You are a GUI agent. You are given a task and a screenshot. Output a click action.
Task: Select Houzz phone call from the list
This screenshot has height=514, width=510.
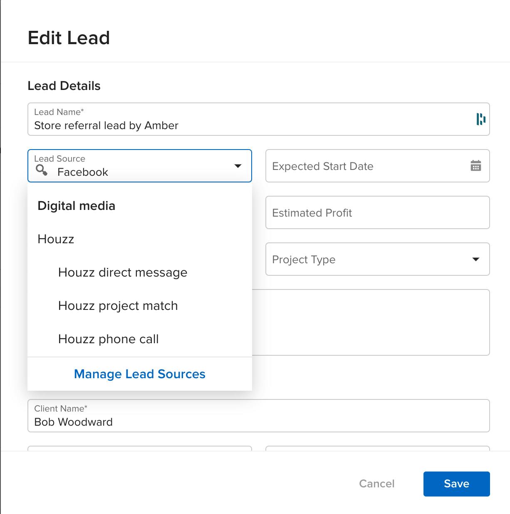pyautogui.click(x=108, y=339)
